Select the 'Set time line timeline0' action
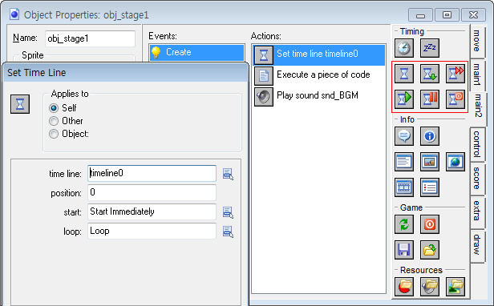 coord(319,54)
